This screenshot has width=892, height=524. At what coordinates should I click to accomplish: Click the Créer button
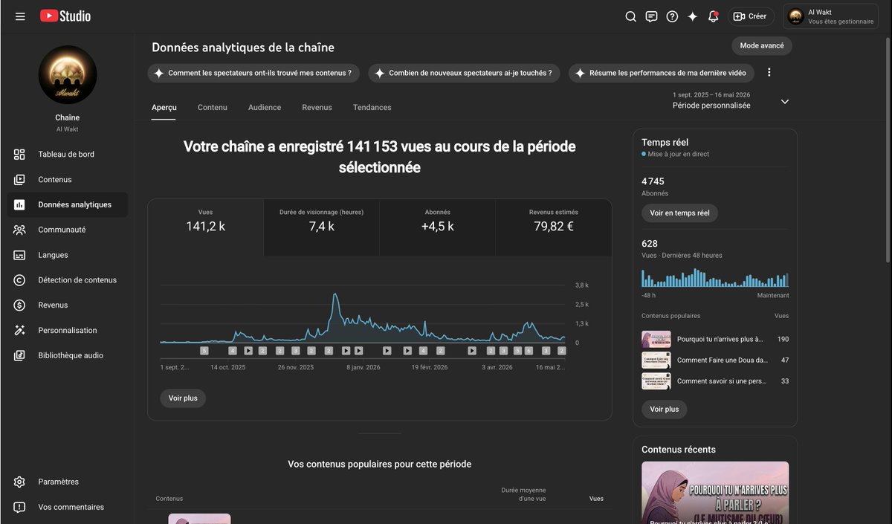point(750,16)
